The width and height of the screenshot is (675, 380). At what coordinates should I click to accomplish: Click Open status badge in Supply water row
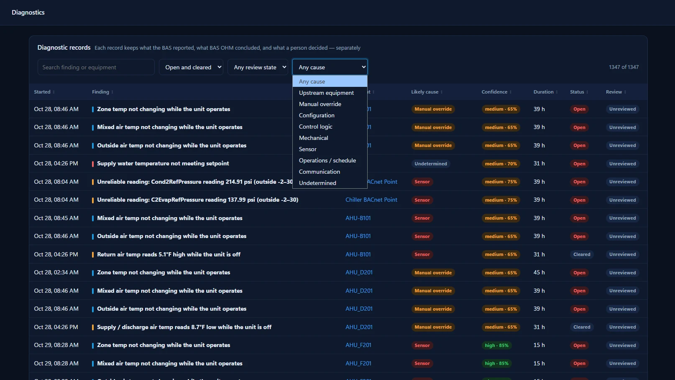pos(579,164)
